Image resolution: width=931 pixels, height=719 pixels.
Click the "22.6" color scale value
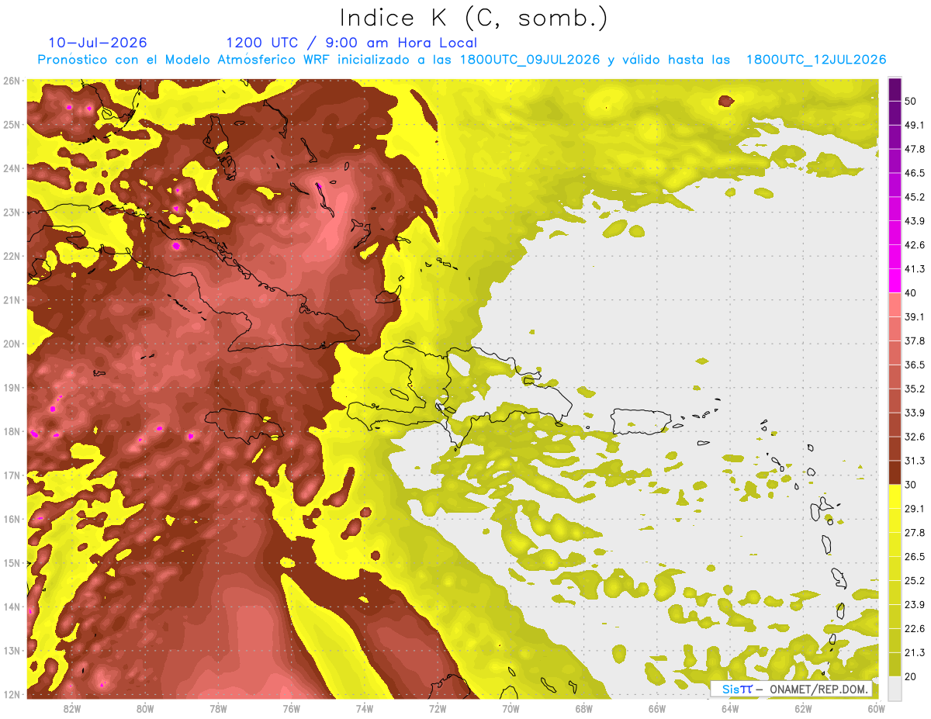click(914, 629)
